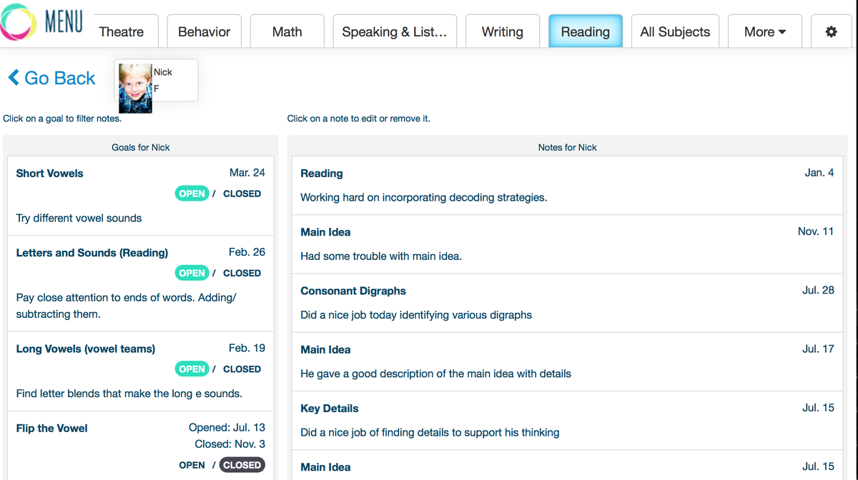
Task: Switch to the Writing tab
Action: 502,31
